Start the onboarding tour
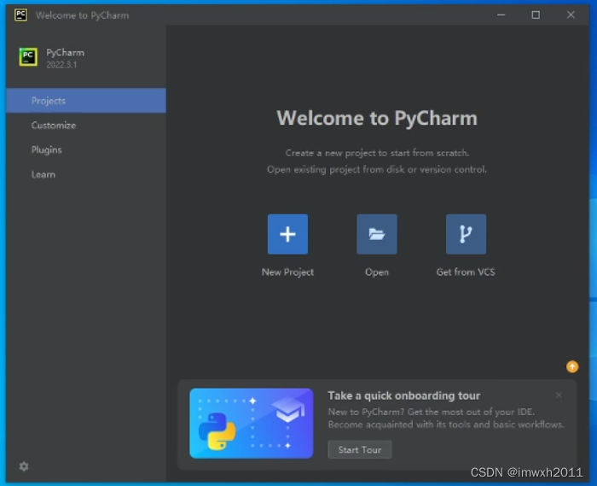 359,450
